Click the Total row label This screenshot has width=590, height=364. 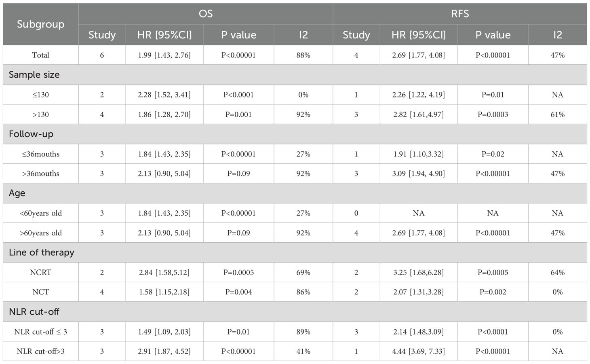(40, 55)
